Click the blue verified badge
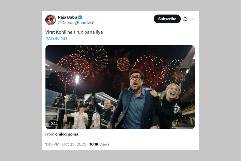This screenshot has height=161, width=241. pos(80,17)
